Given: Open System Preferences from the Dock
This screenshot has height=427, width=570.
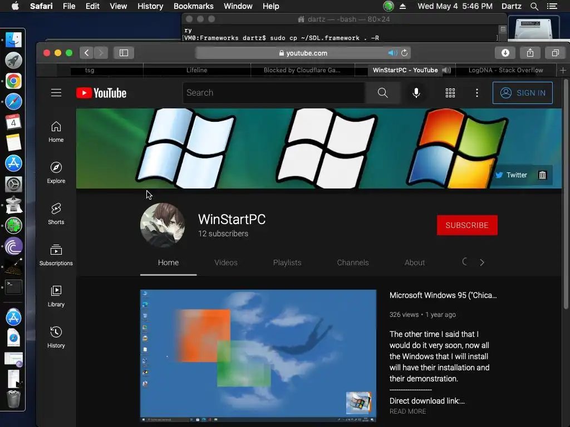Looking at the screenshot, I should (13, 184).
